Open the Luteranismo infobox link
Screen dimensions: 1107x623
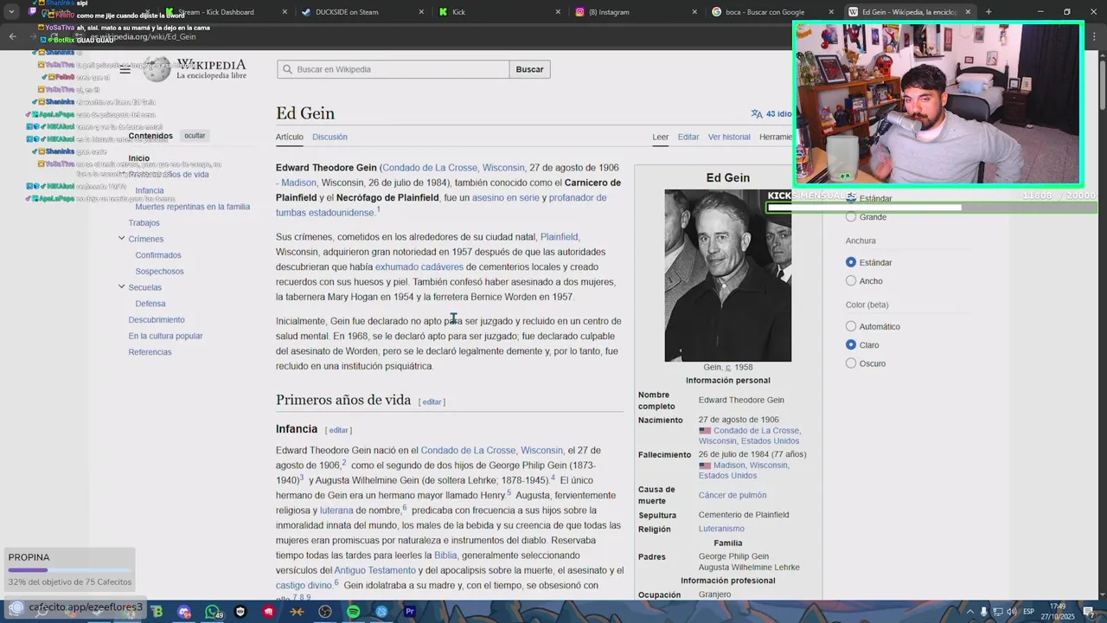(721, 529)
